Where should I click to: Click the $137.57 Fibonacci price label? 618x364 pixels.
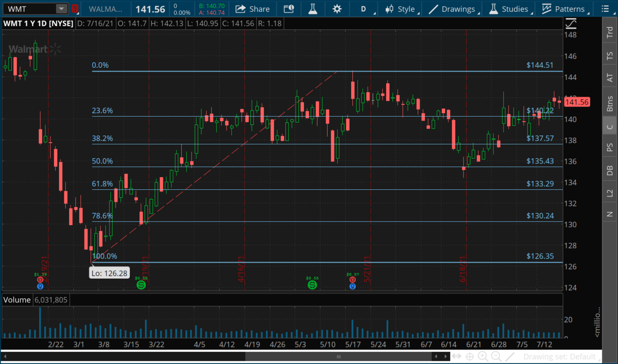point(540,138)
